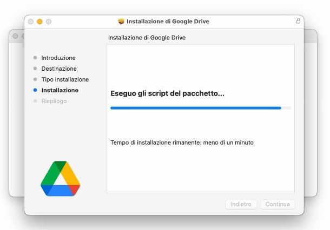Click the lock icon in the title bar
The image size is (330, 230).
point(298,21)
